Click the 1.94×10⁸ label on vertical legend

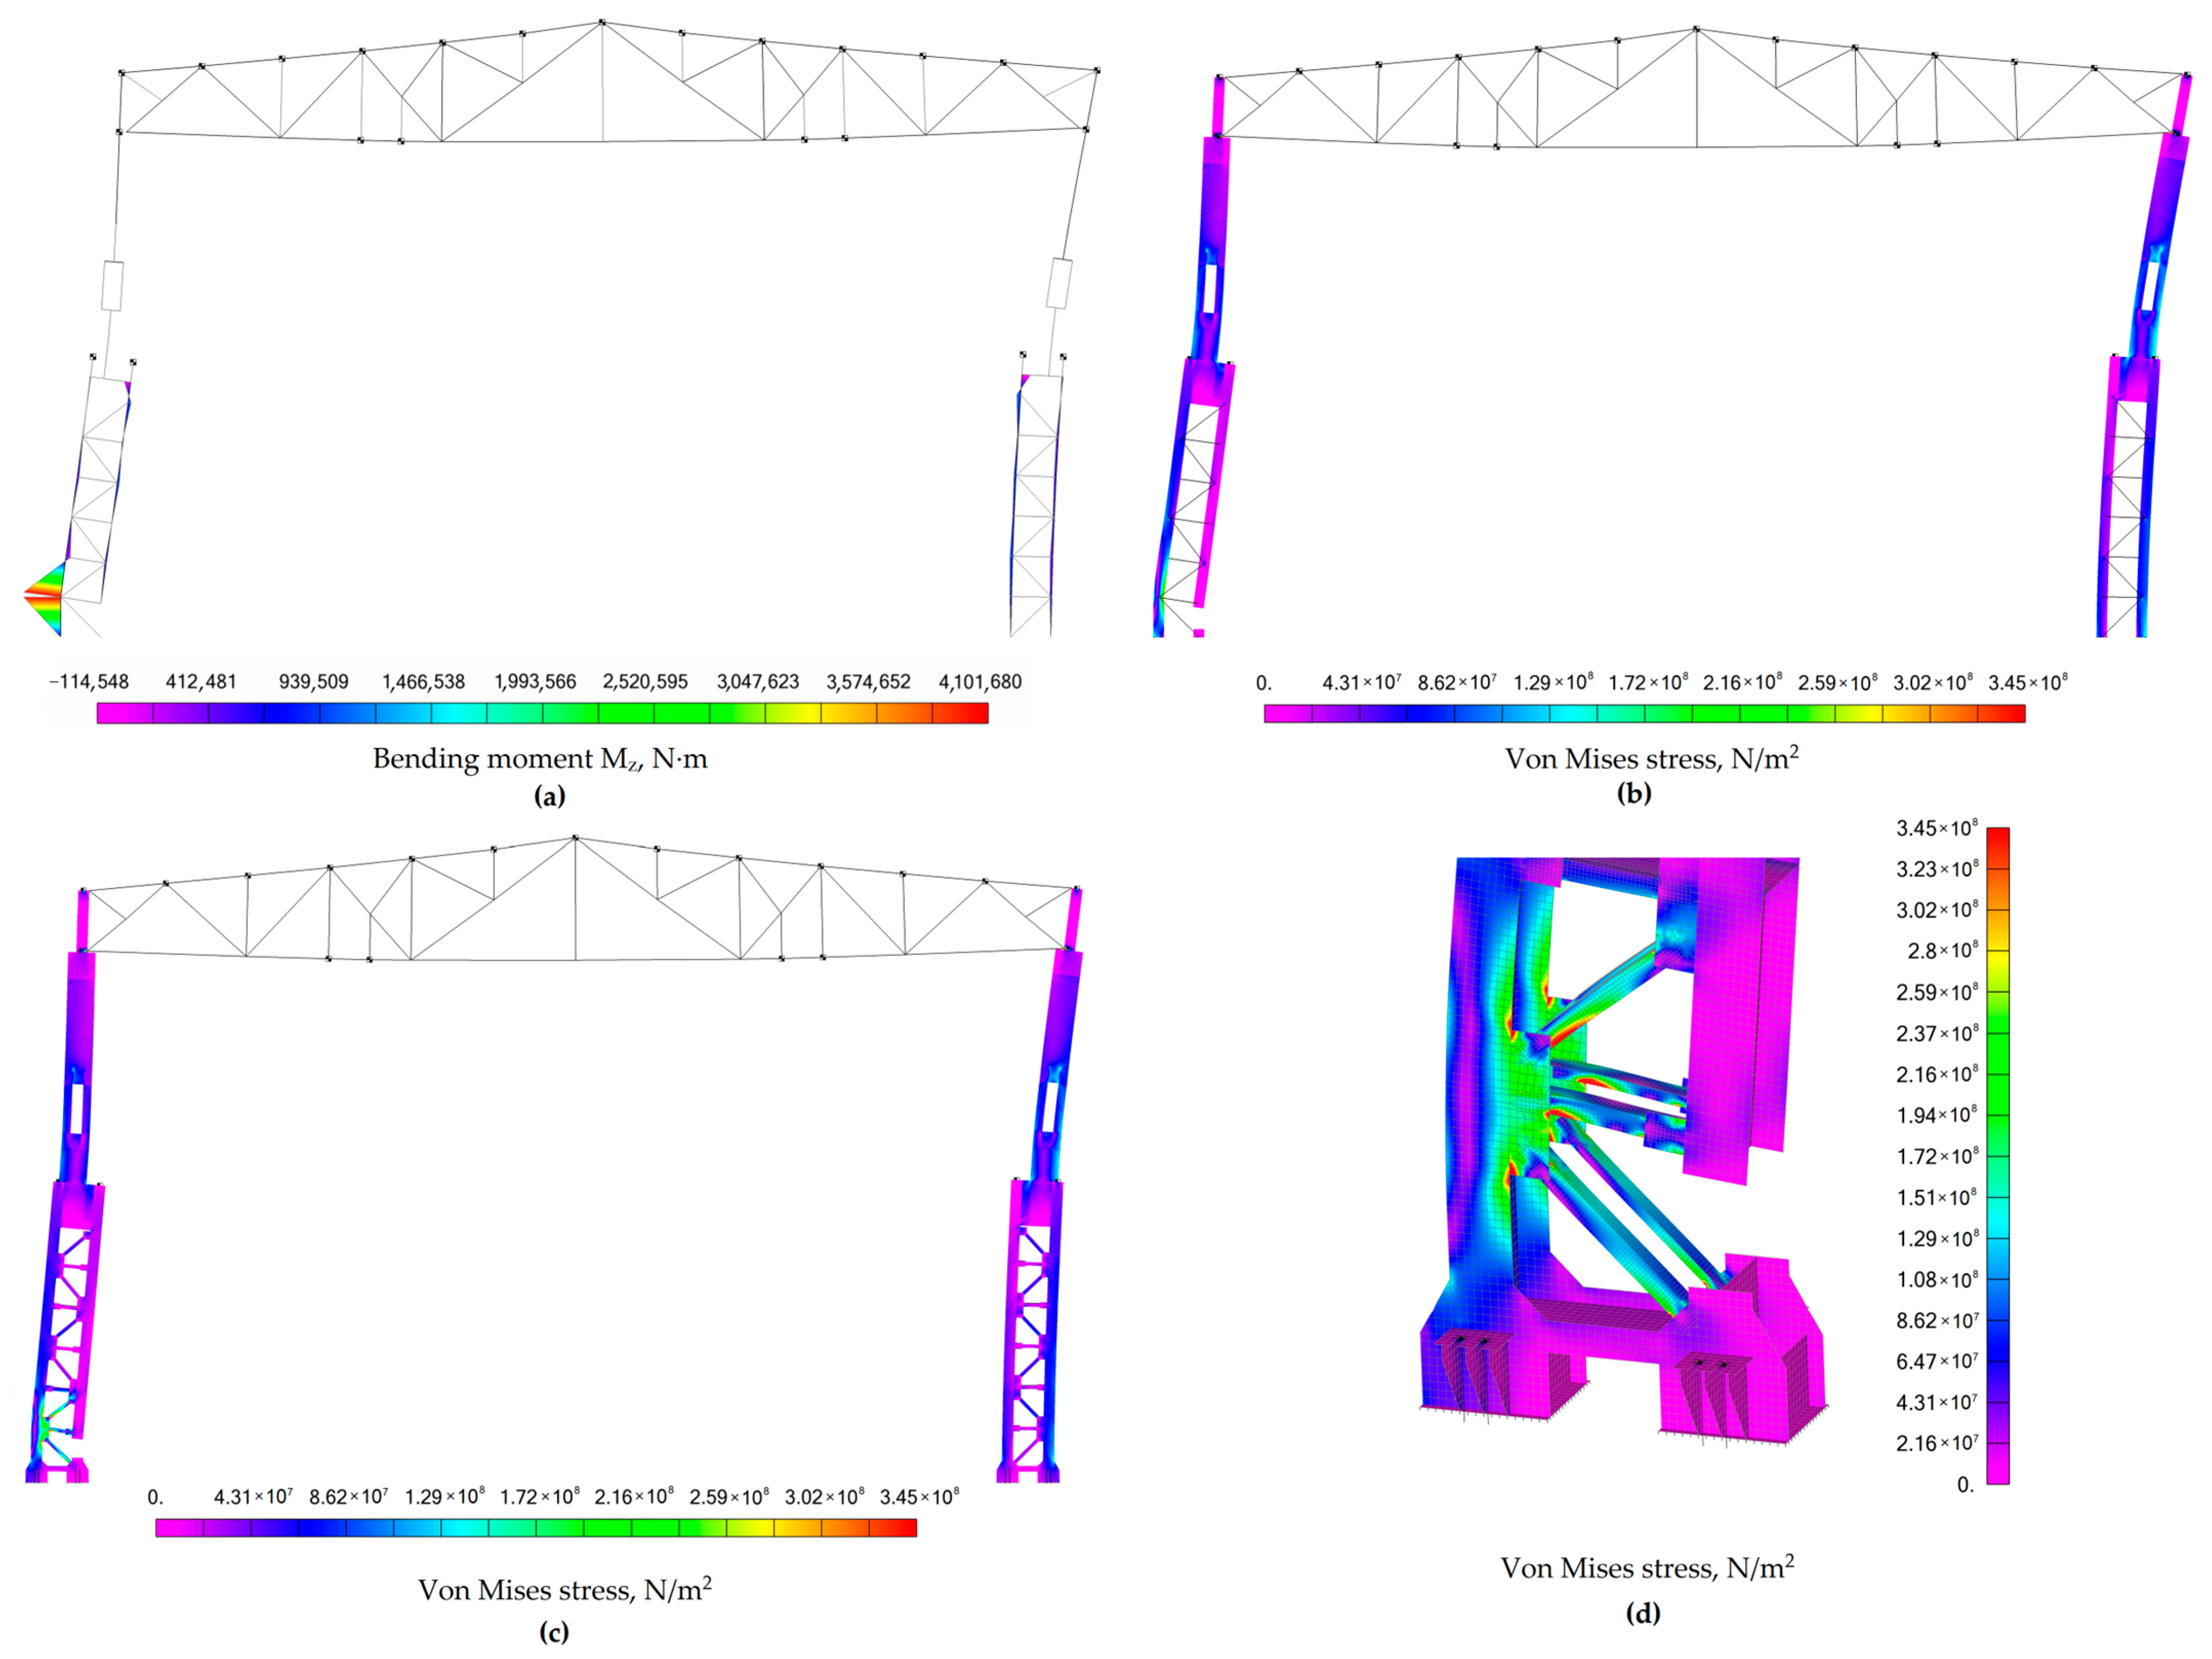tap(1936, 1115)
